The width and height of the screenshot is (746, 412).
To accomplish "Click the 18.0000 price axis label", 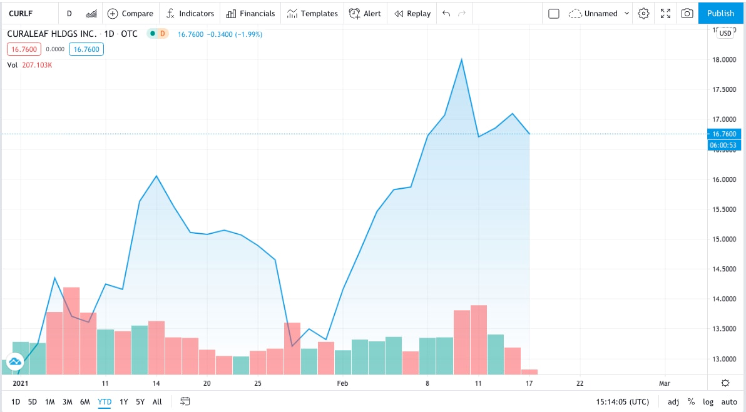I will [724, 59].
